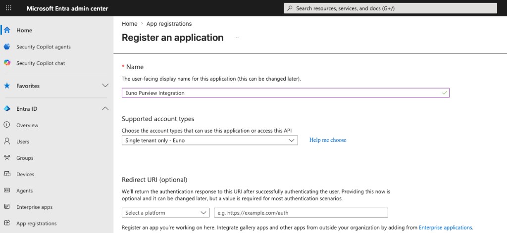Click the Supported account types heading
Screen dimensions: 507x233
(x=158, y=119)
